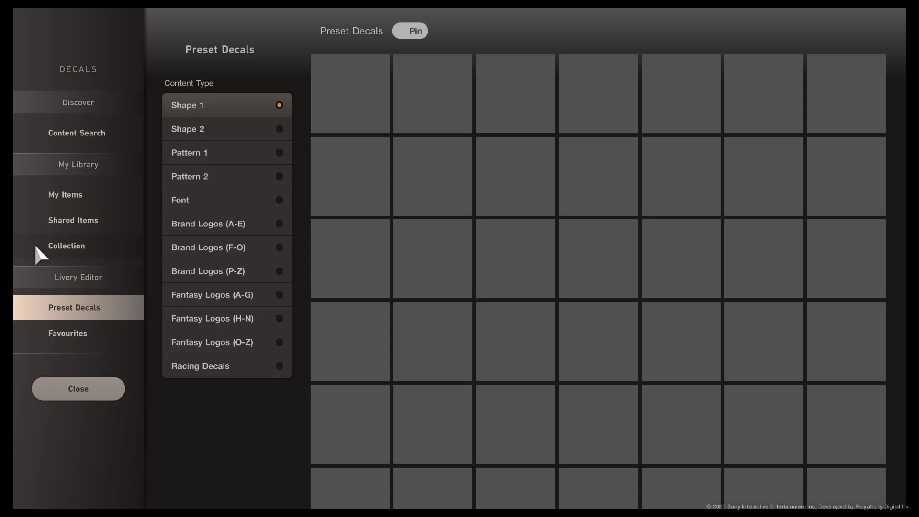
Task: Choose Racing Decals content type
Action: click(x=227, y=366)
